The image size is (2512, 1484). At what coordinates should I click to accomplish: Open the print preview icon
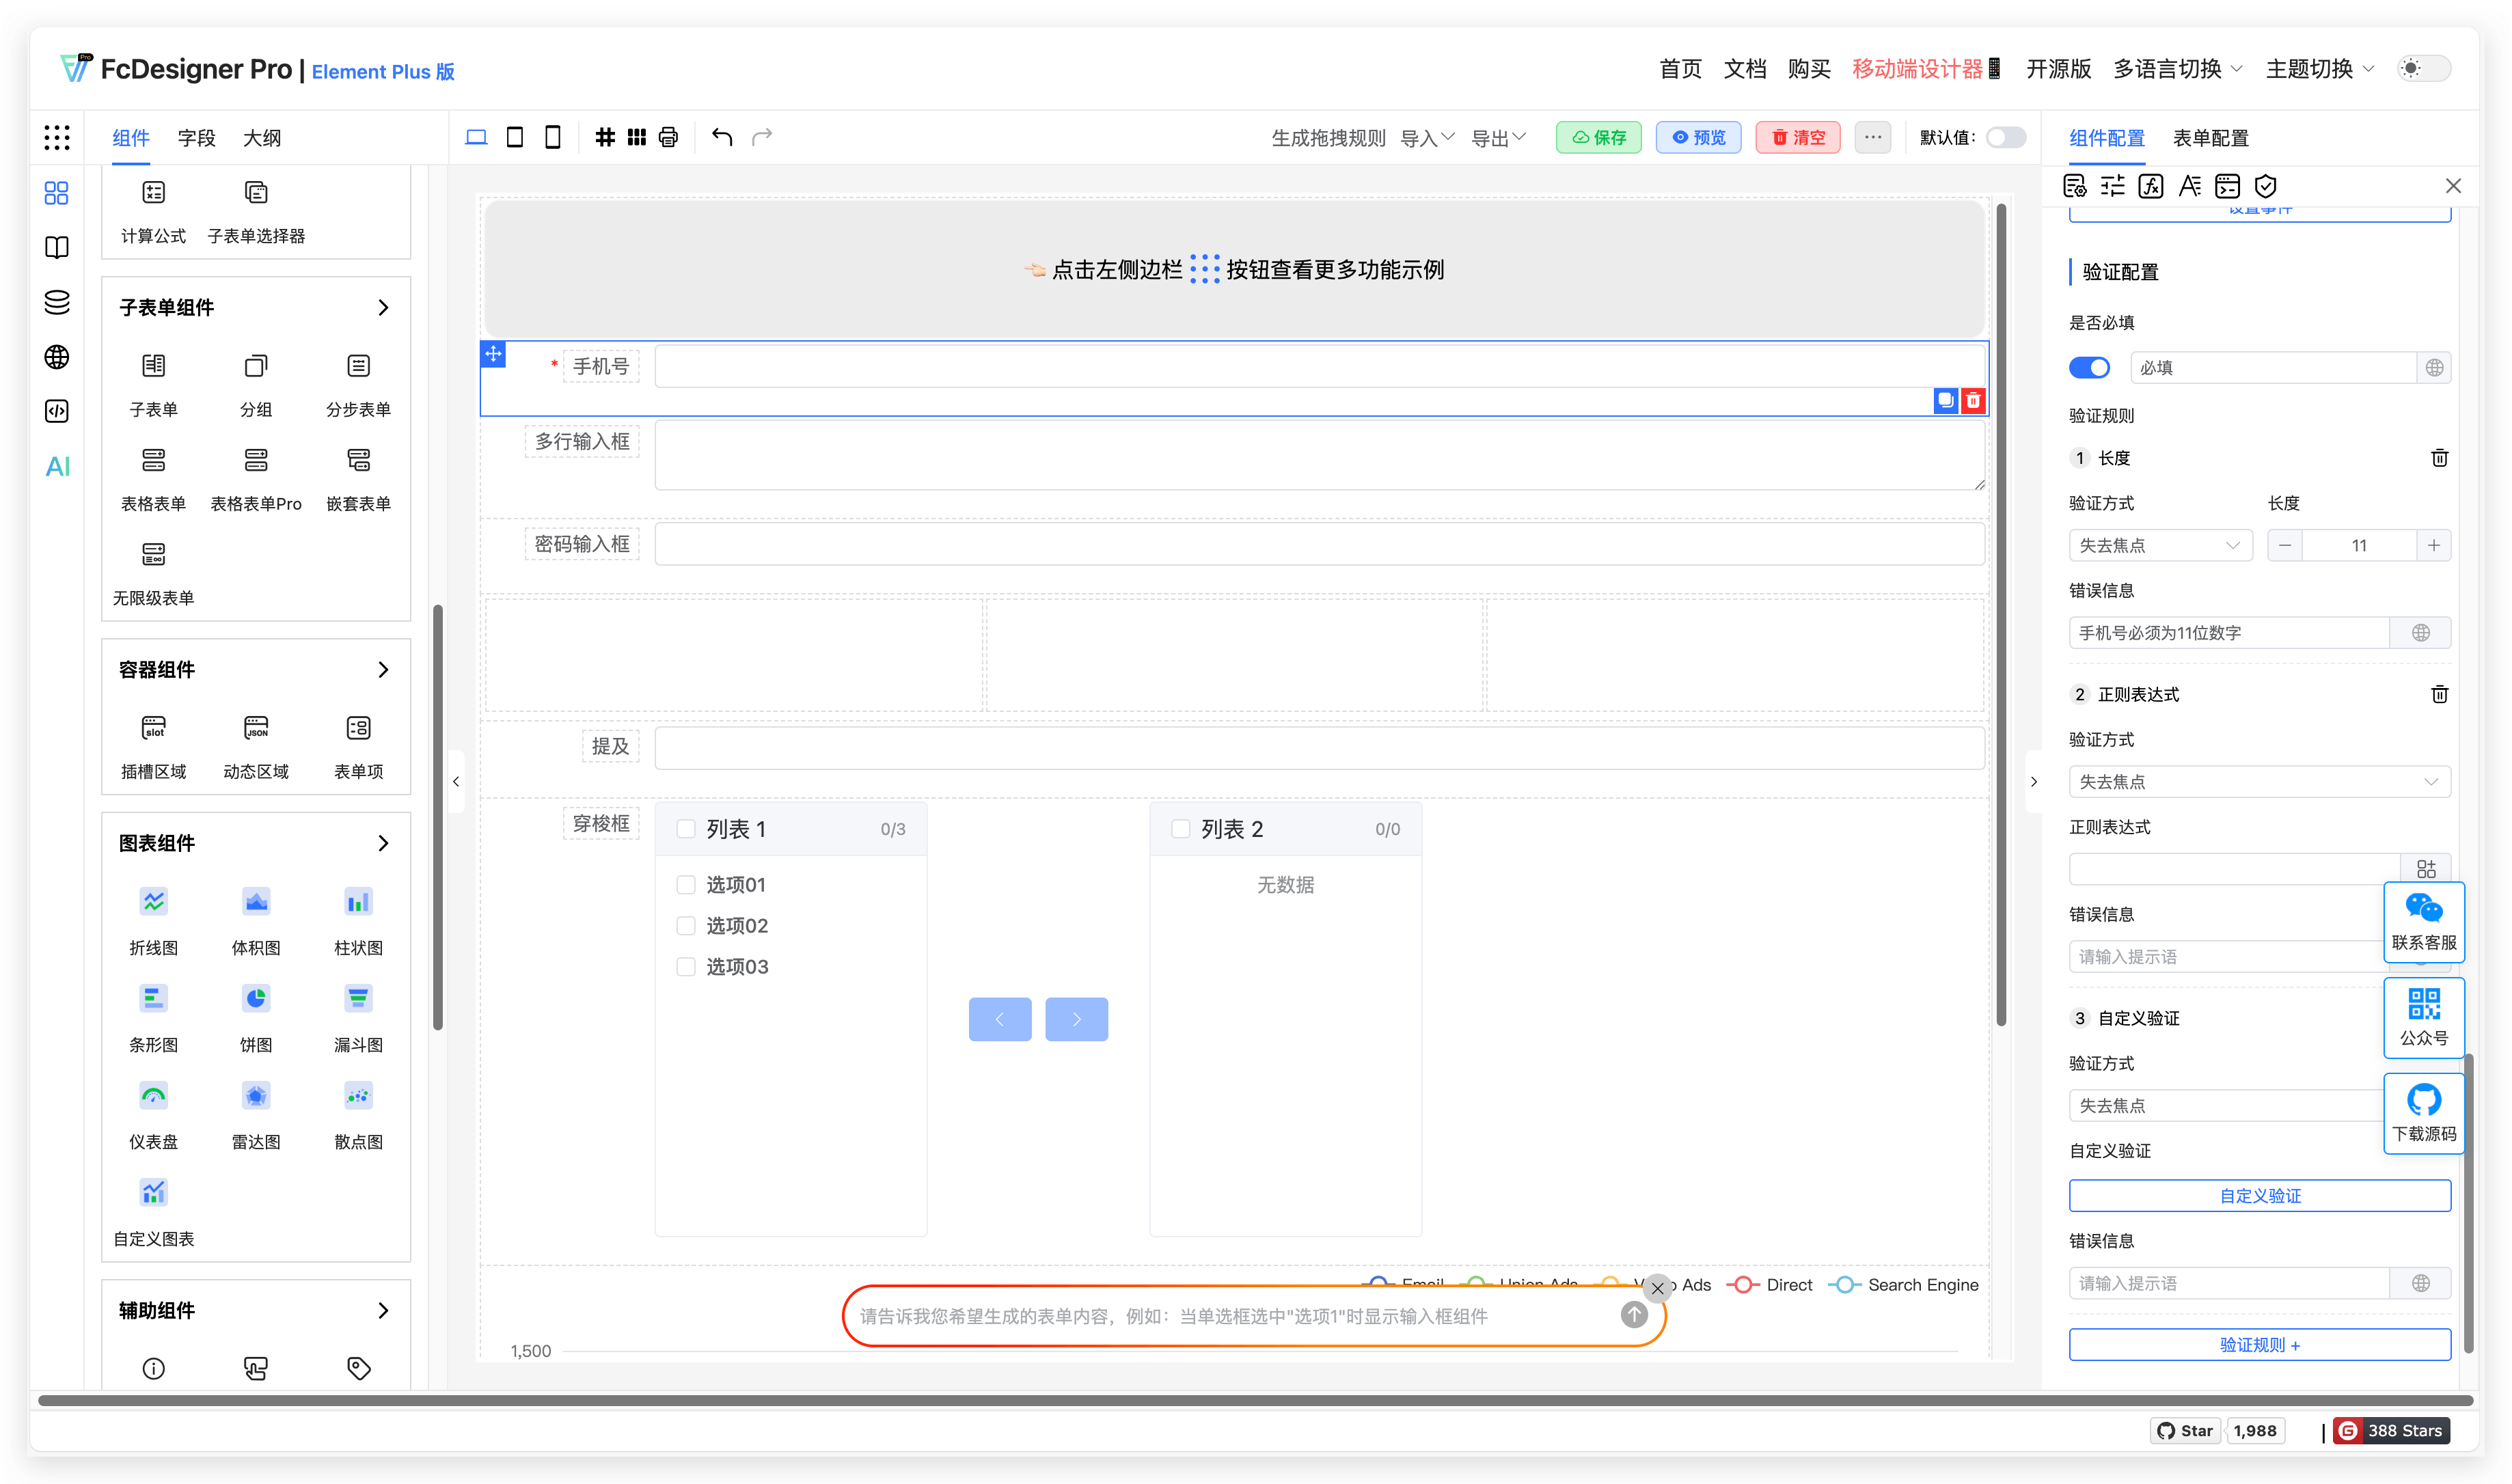click(667, 137)
